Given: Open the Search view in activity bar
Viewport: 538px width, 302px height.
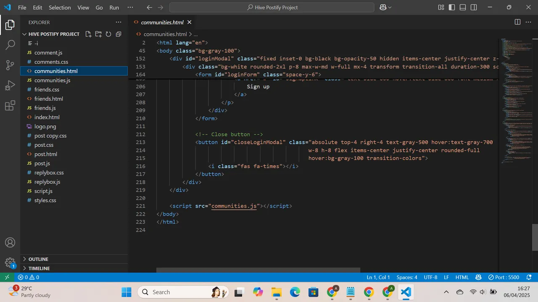Looking at the screenshot, I should tap(10, 45).
